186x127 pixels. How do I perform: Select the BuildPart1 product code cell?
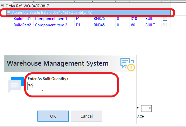22,19
